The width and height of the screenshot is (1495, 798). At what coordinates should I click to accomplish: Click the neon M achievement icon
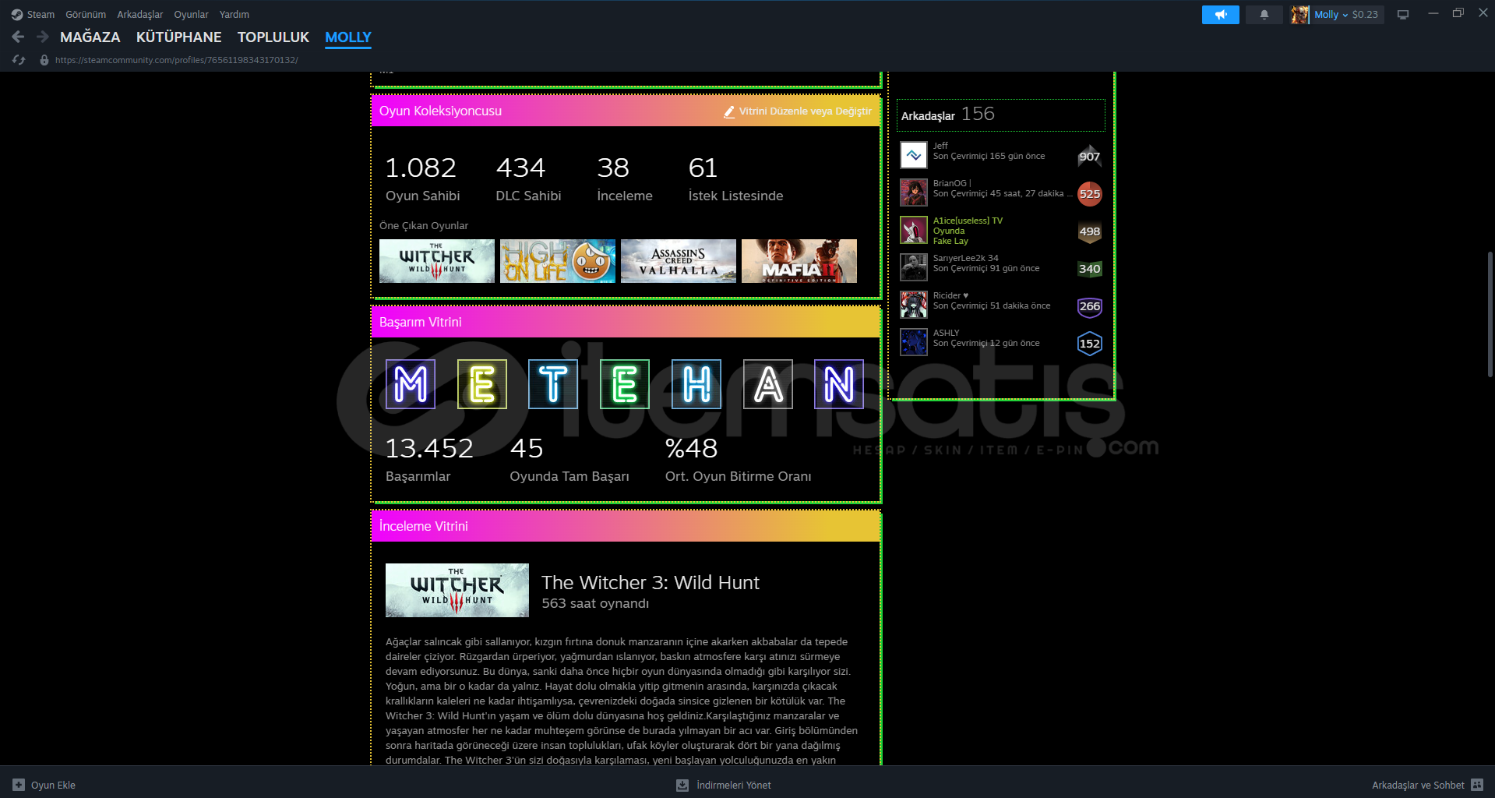[411, 384]
